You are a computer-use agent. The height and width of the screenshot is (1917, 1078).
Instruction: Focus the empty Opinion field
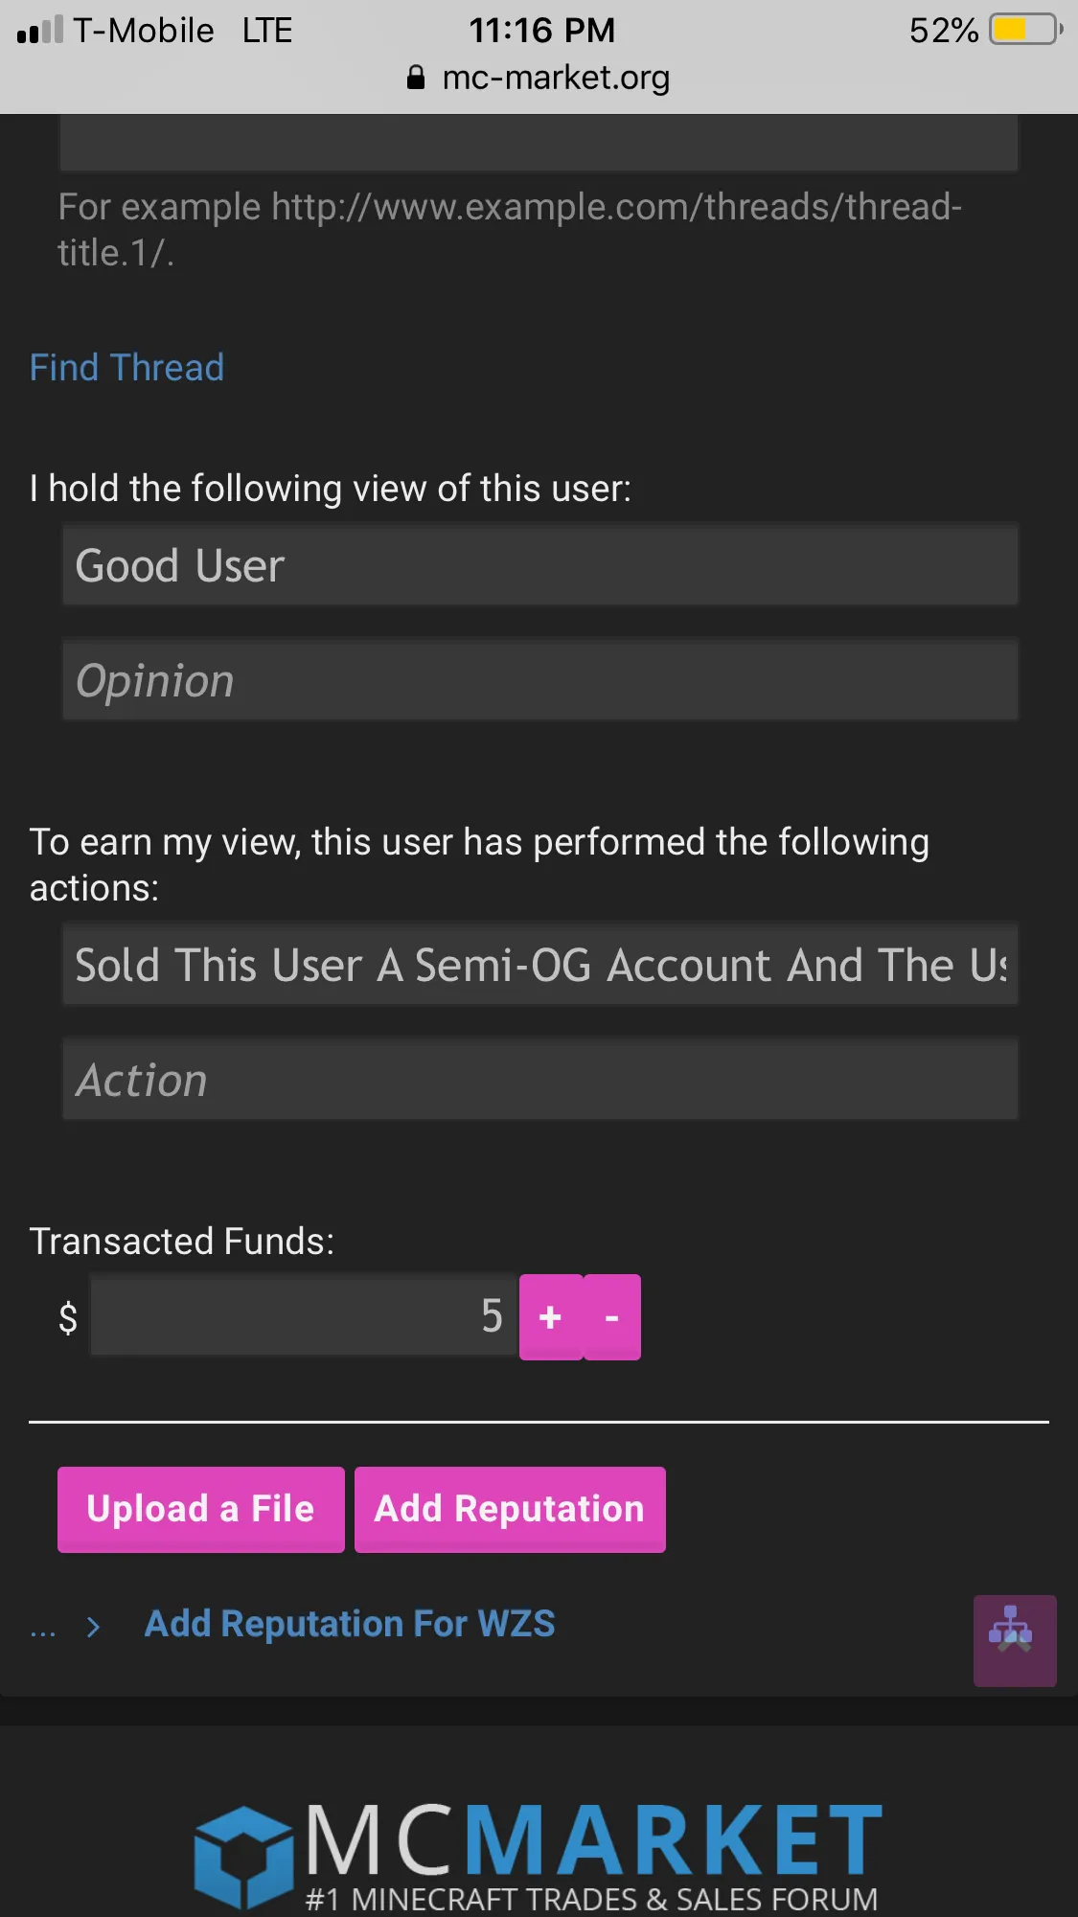point(539,680)
